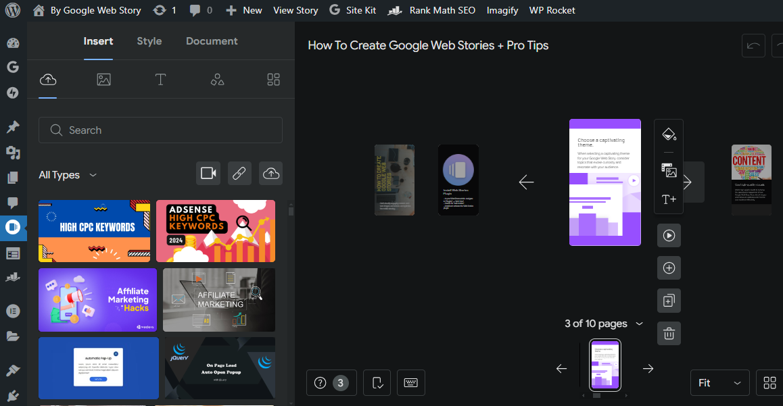Open the Text library tab icon
The height and width of the screenshot is (406, 783).
(x=160, y=79)
